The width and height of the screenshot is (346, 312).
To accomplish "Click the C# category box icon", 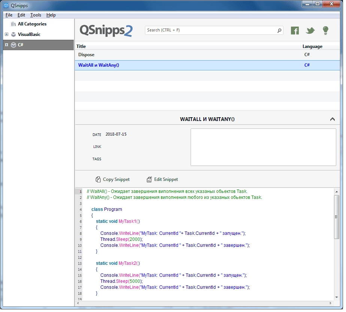I will click(x=14, y=45).
